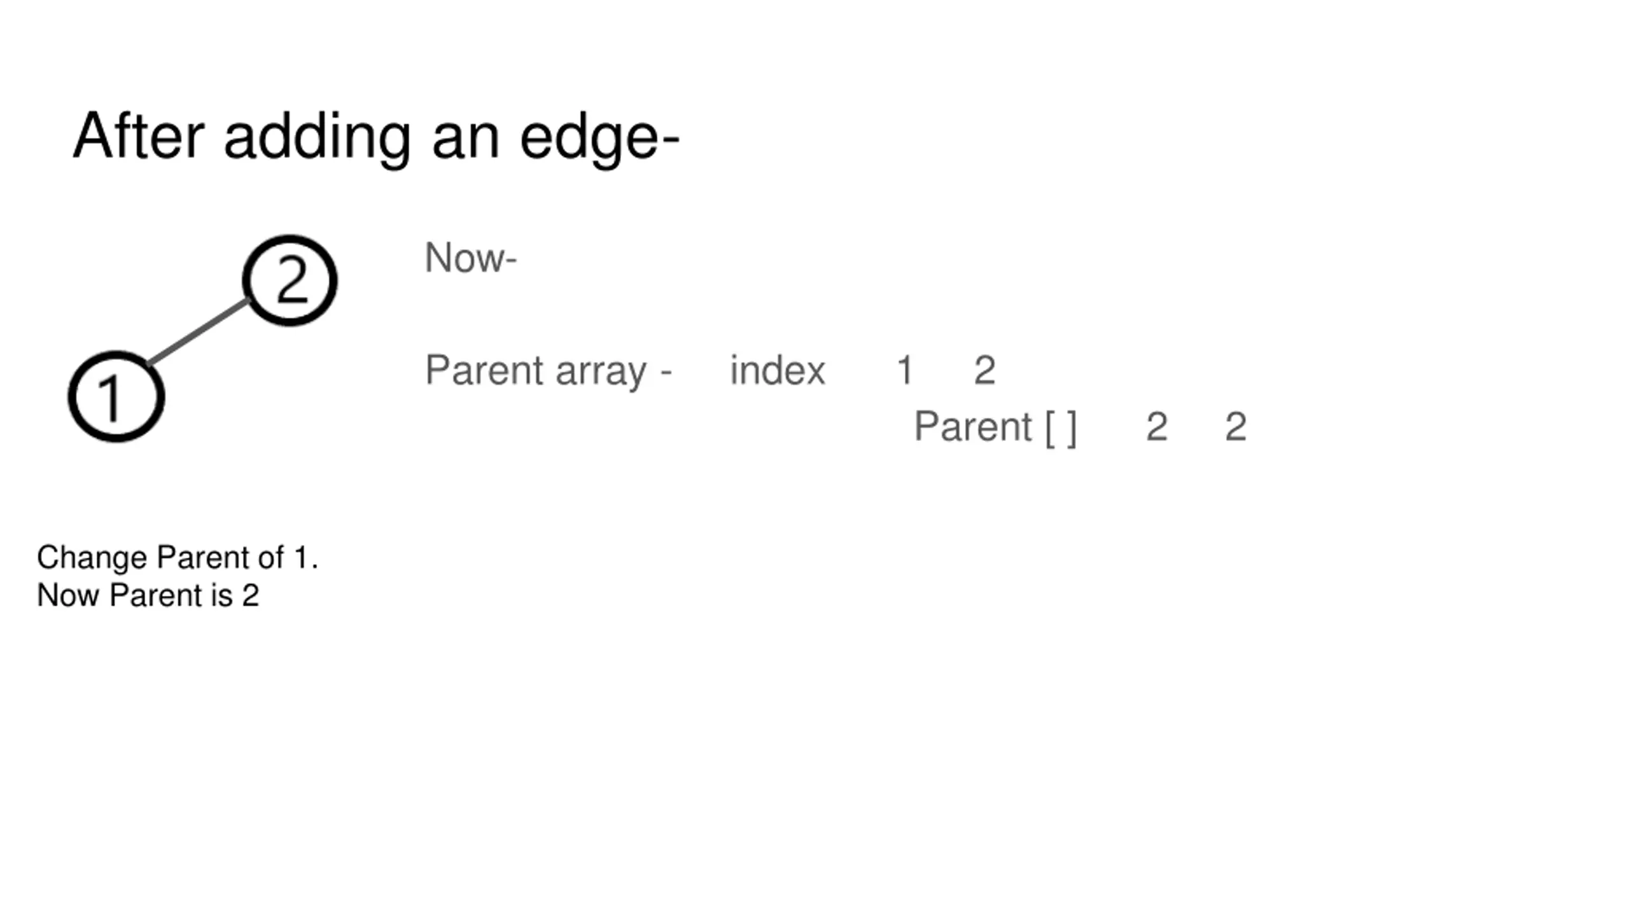Image resolution: width=1629 pixels, height=916 pixels.
Task: Click the "Now-" heading text
Action: 471,258
